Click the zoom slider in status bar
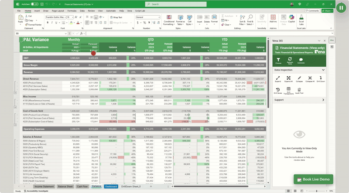 point(316,191)
